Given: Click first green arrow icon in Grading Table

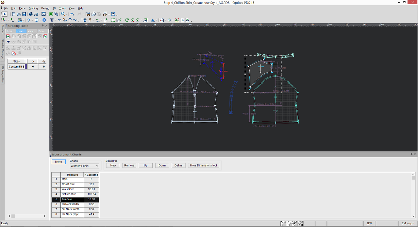Looking at the screenshot, I should pos(8,36).
